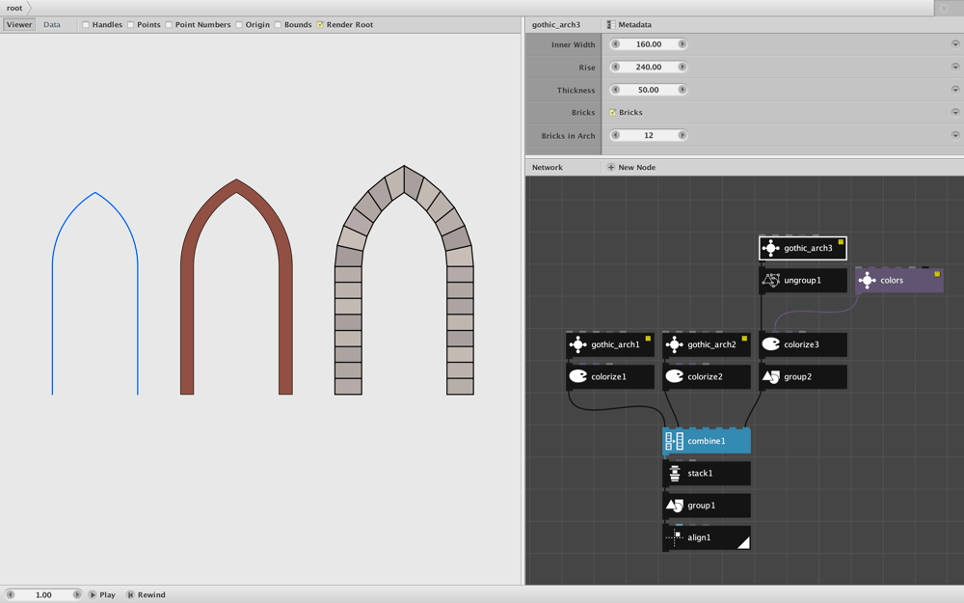Decrease the Inner Width value
964x603 pixels.
click(615, 44)
